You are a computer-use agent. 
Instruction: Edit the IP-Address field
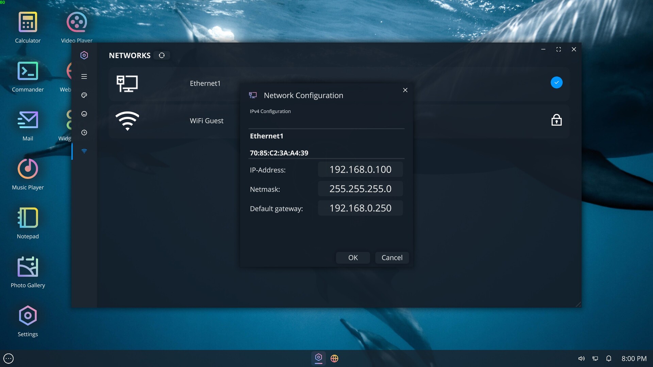[x=360, y=170]
